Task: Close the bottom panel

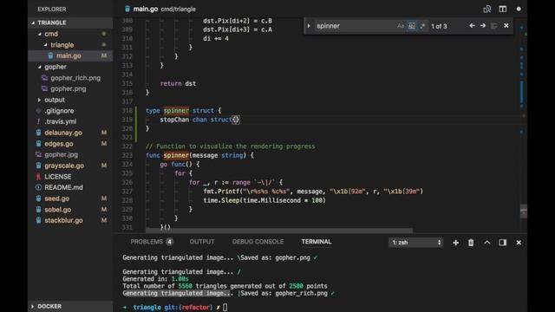Action: 519,243
